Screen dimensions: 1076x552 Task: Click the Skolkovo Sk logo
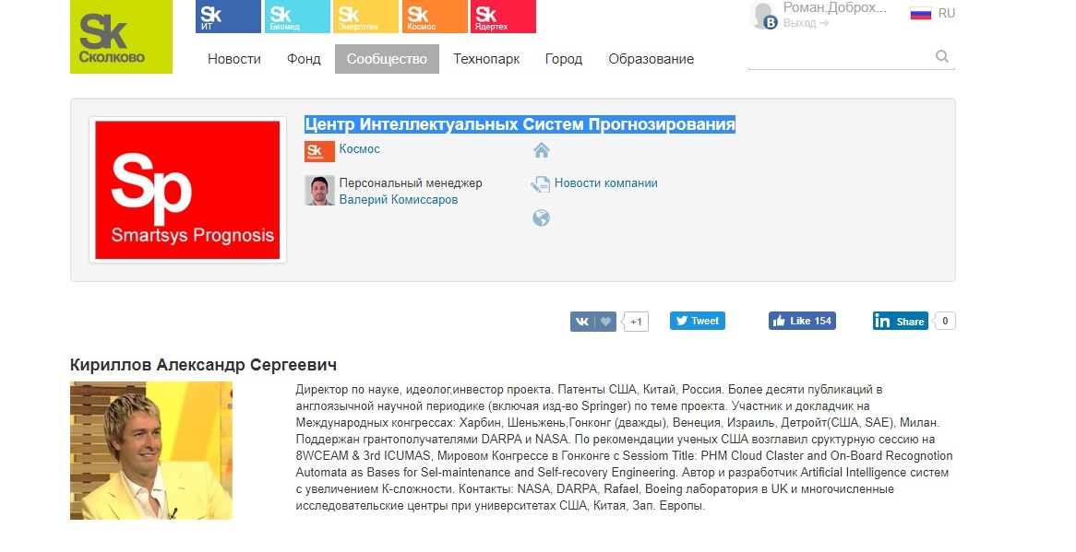(120, 37)
